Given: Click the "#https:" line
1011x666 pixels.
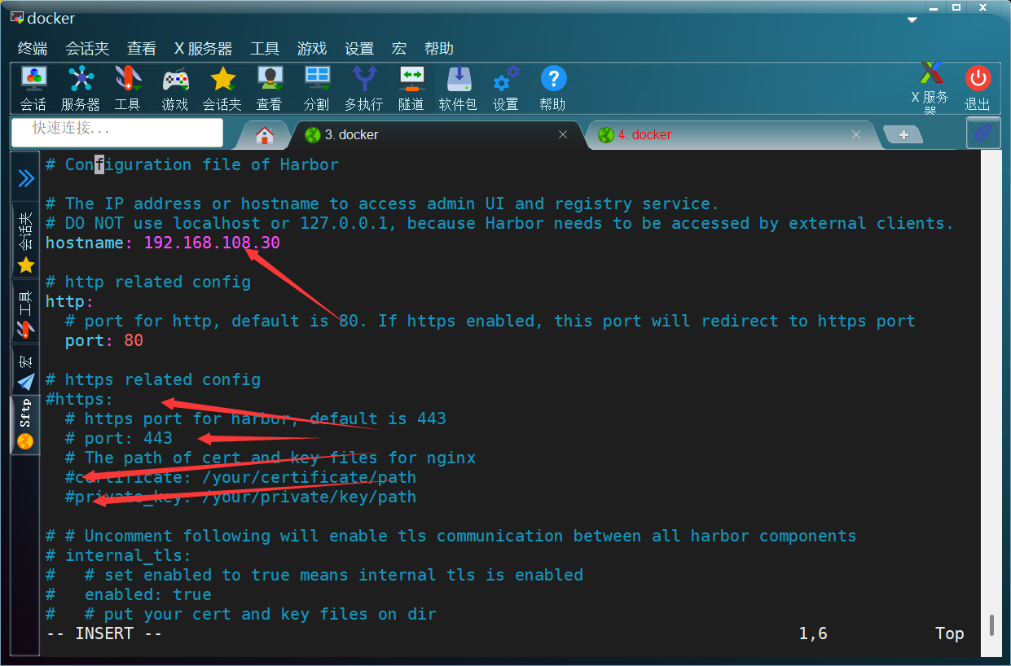Looking at the screenshot, I should [x=79, y=399].
